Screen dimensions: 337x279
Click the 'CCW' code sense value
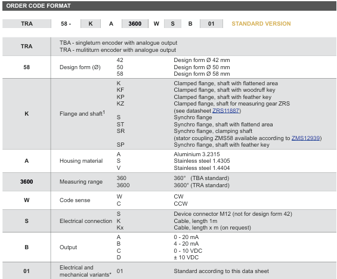[181, 204]
